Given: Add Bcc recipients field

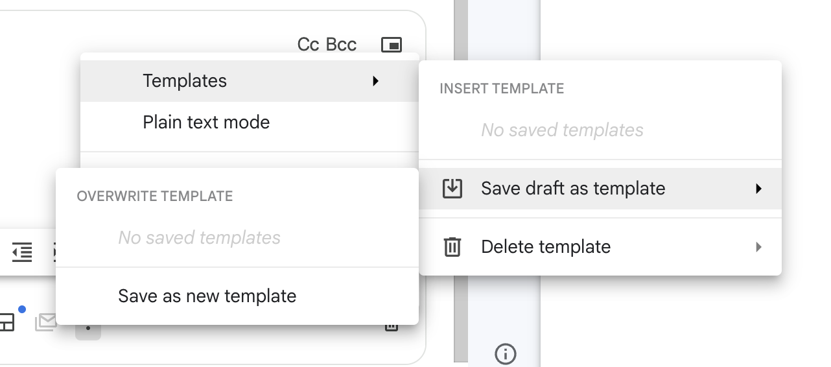Looking at the screenshot, I should tap(341, 45).
